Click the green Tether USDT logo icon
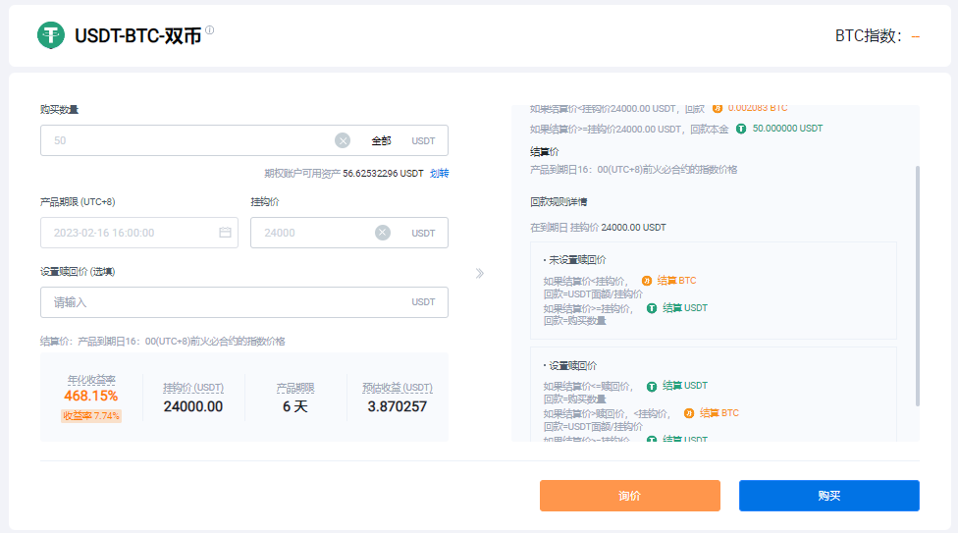Screen dimensions: 958x533 (51, 34)
